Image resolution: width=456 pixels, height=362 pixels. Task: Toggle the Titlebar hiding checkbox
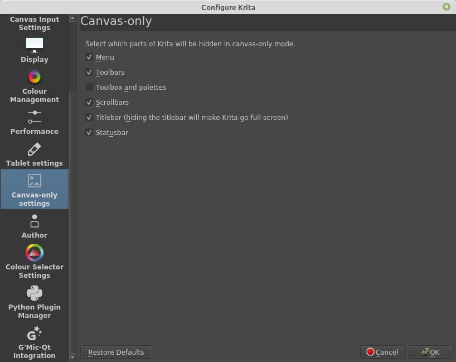[x=89, y=118]
